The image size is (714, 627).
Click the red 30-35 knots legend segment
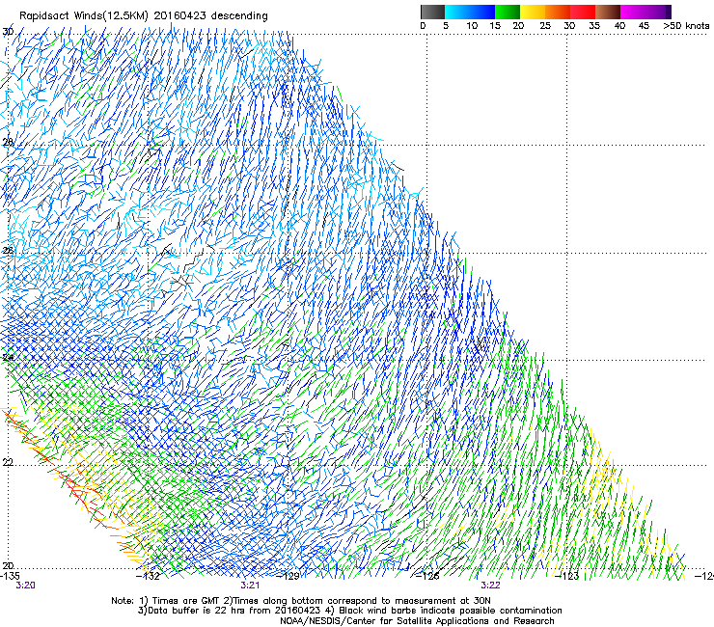click(583, 12)
